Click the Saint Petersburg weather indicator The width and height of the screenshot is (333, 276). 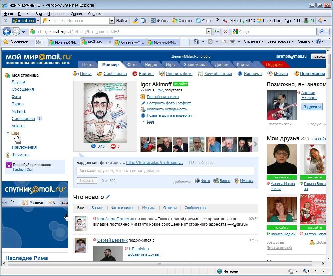[279, 21]
